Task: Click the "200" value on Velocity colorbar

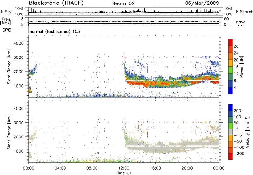Action: 238,111
